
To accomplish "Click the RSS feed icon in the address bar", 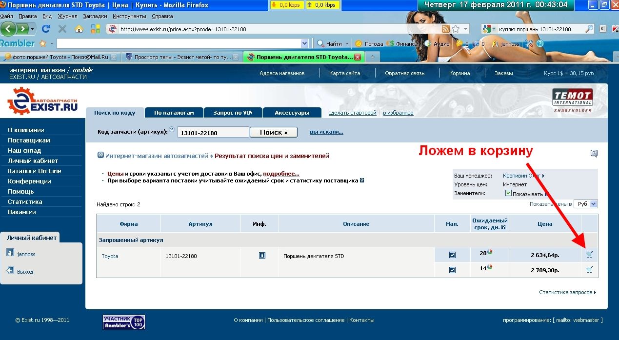I will [445, 29].
